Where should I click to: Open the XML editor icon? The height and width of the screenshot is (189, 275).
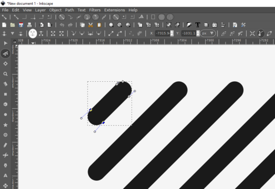click(x=214, y=25)
